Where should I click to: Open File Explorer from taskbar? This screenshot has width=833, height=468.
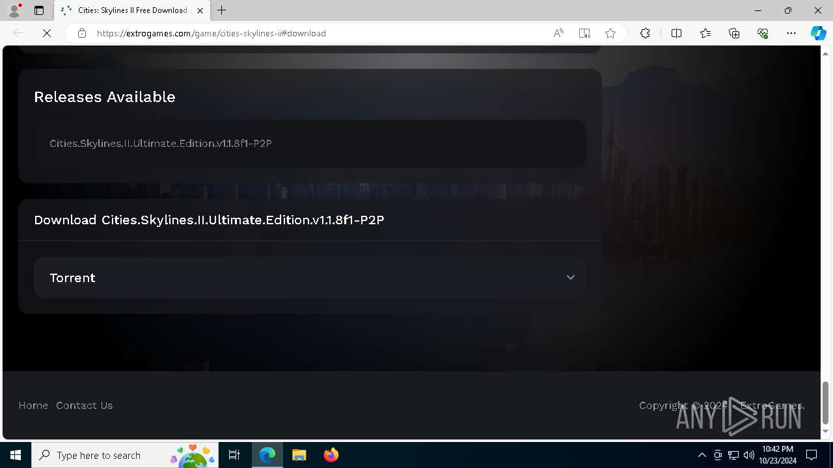pos(299,455)
